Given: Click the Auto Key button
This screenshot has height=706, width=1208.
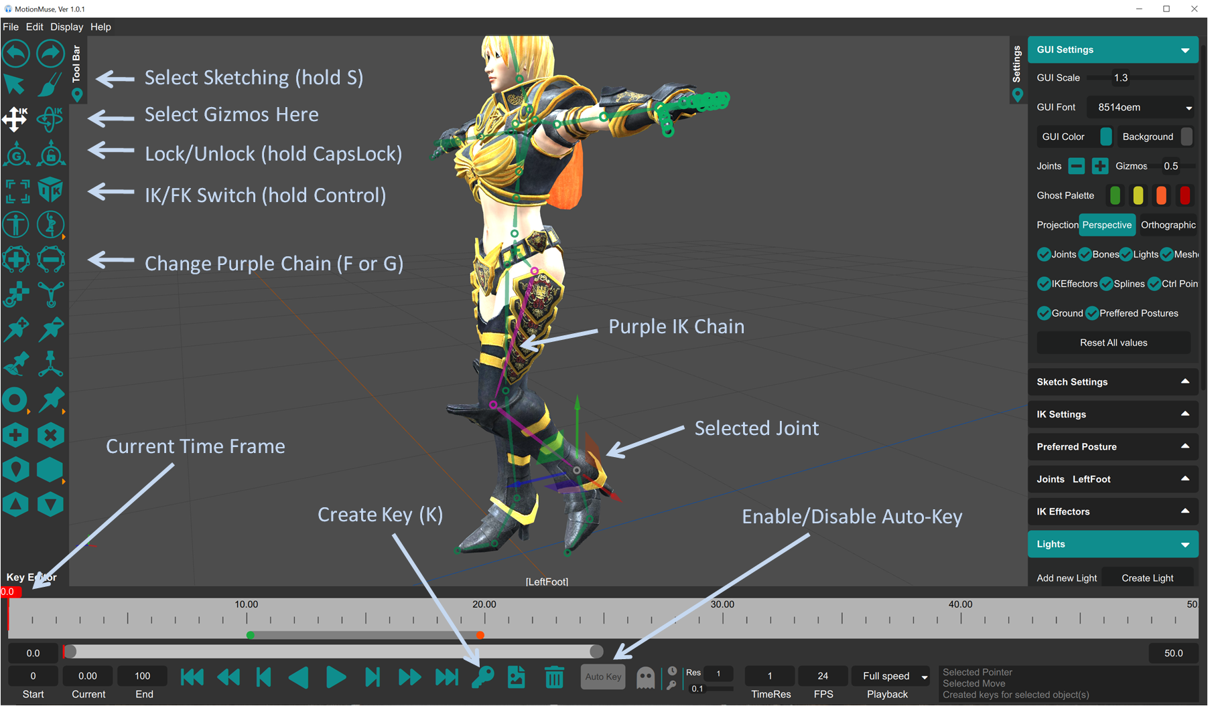Looking at the screenshot, I should coord(603,677).
